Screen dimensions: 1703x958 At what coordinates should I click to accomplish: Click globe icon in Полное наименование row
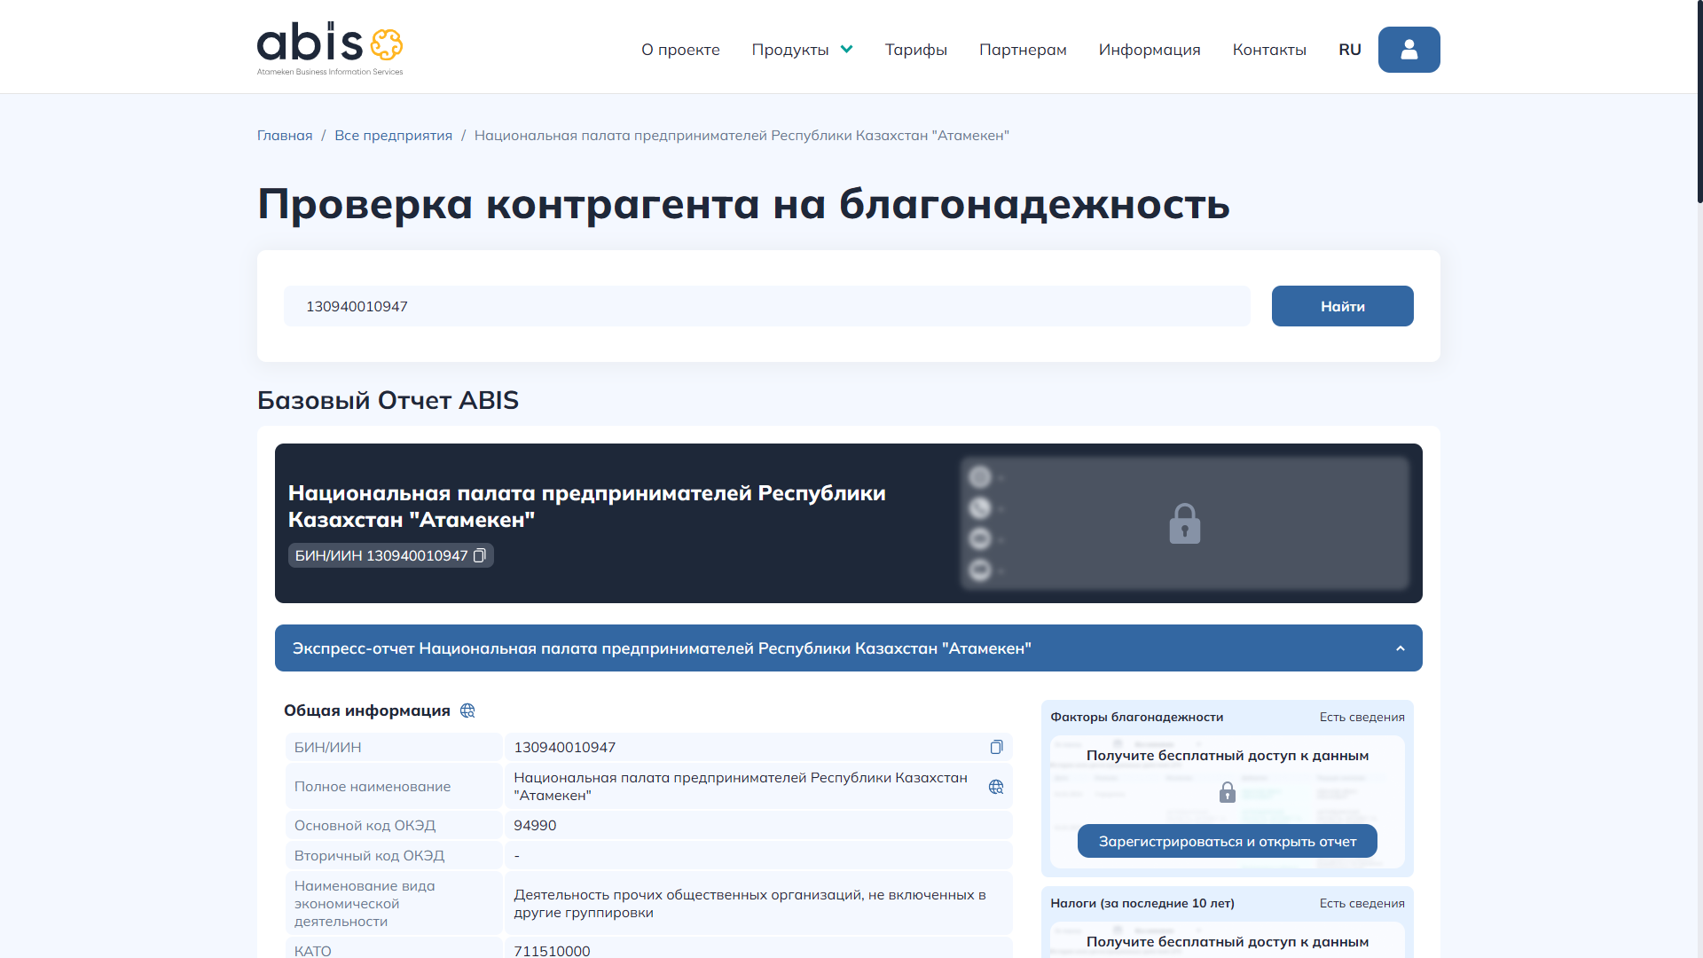tap(996, 787)
